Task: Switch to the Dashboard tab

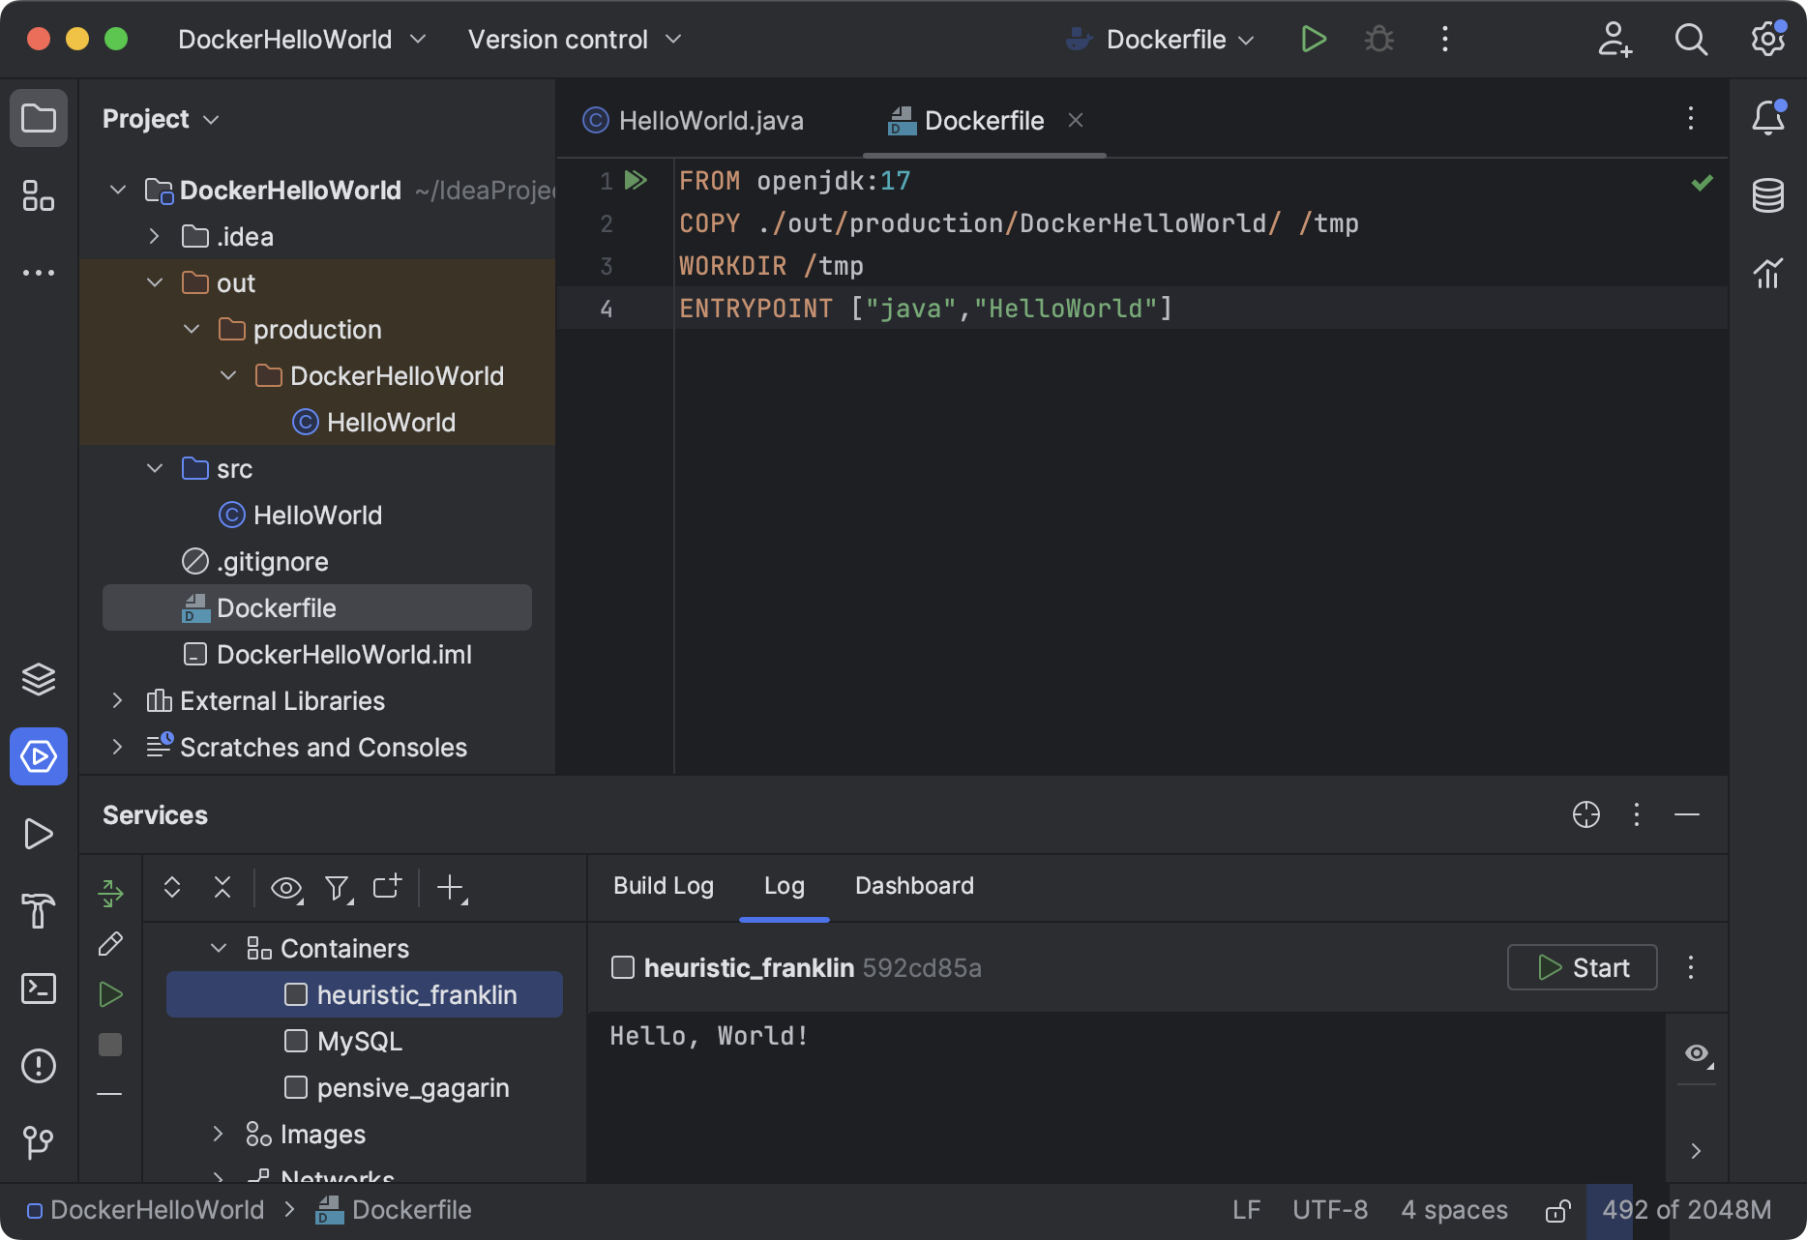Action: point(913,885)
